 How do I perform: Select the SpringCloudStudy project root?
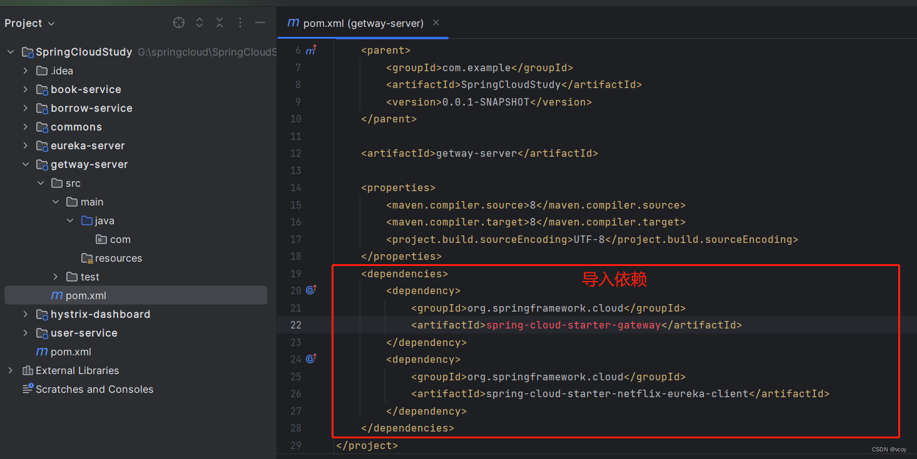pyautogui.click(x=84, y=52)
